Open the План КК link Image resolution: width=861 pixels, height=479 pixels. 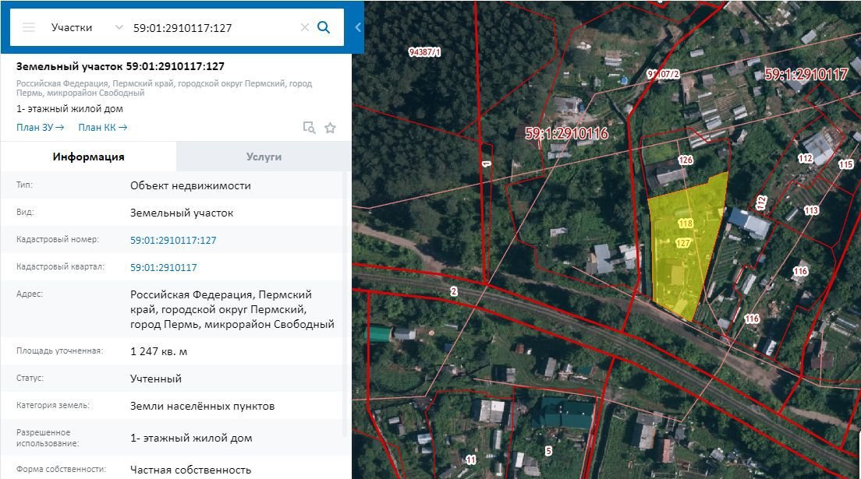tap(102, 127)
